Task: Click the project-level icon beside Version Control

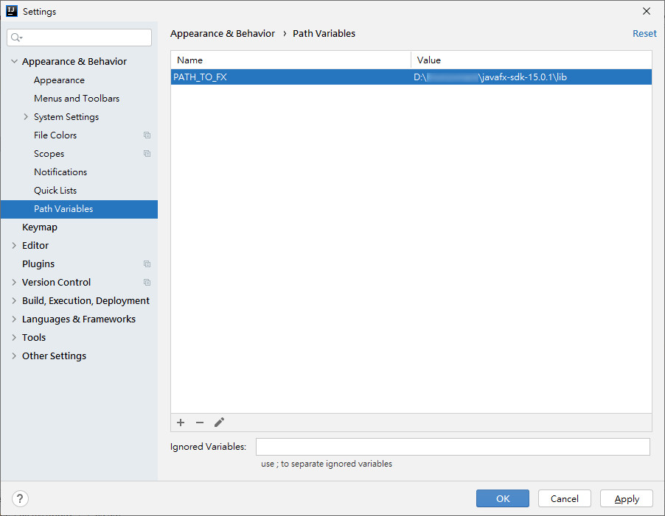Action: tap(147, 283)
